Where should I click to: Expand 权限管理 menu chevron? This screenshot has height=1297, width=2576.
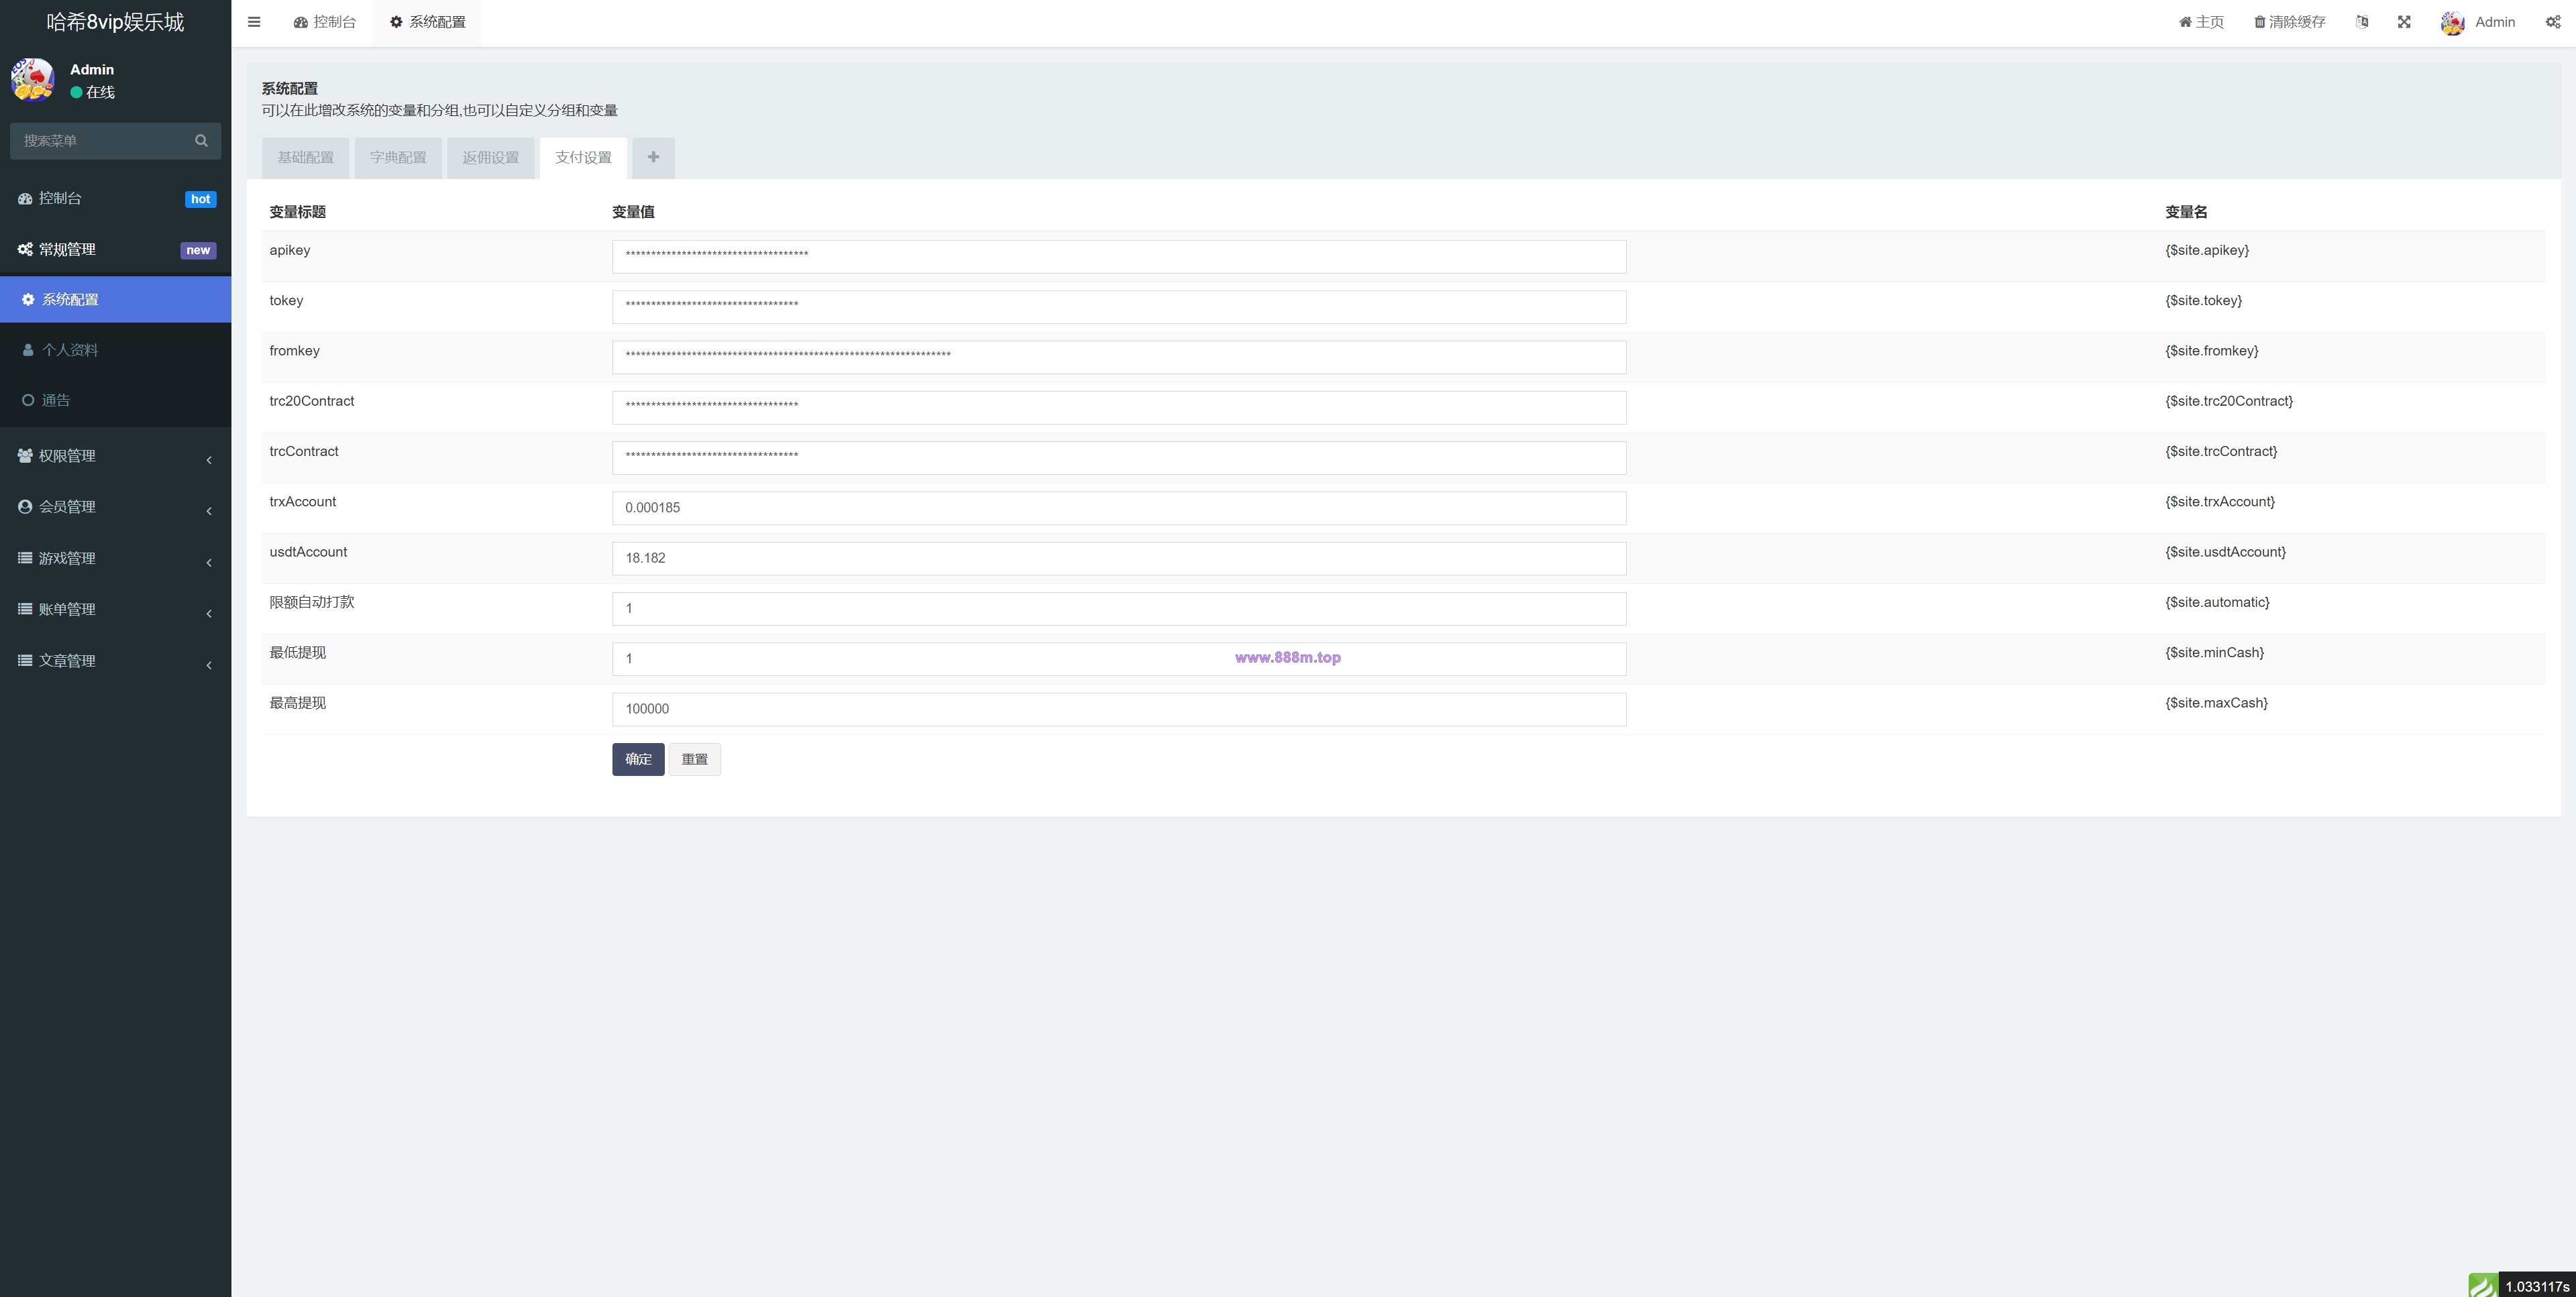tap(209, 460)
